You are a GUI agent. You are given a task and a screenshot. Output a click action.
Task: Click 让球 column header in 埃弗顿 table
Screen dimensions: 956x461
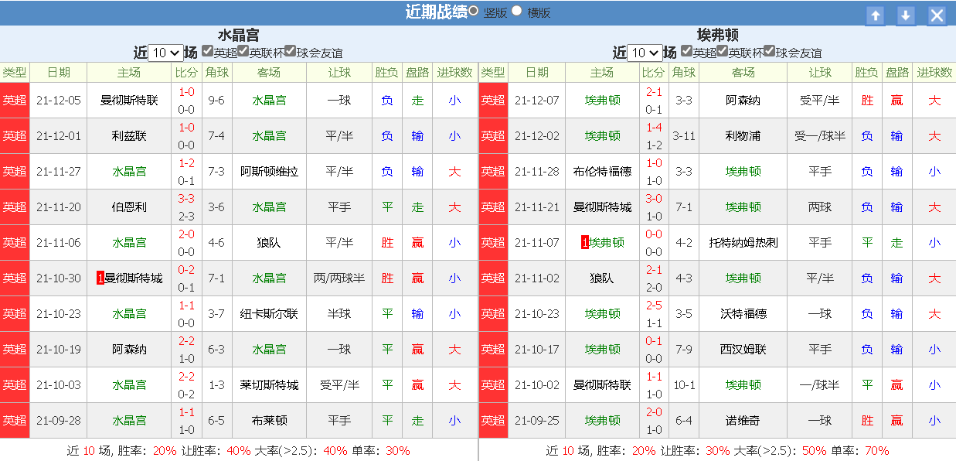[x=820, y=73]
